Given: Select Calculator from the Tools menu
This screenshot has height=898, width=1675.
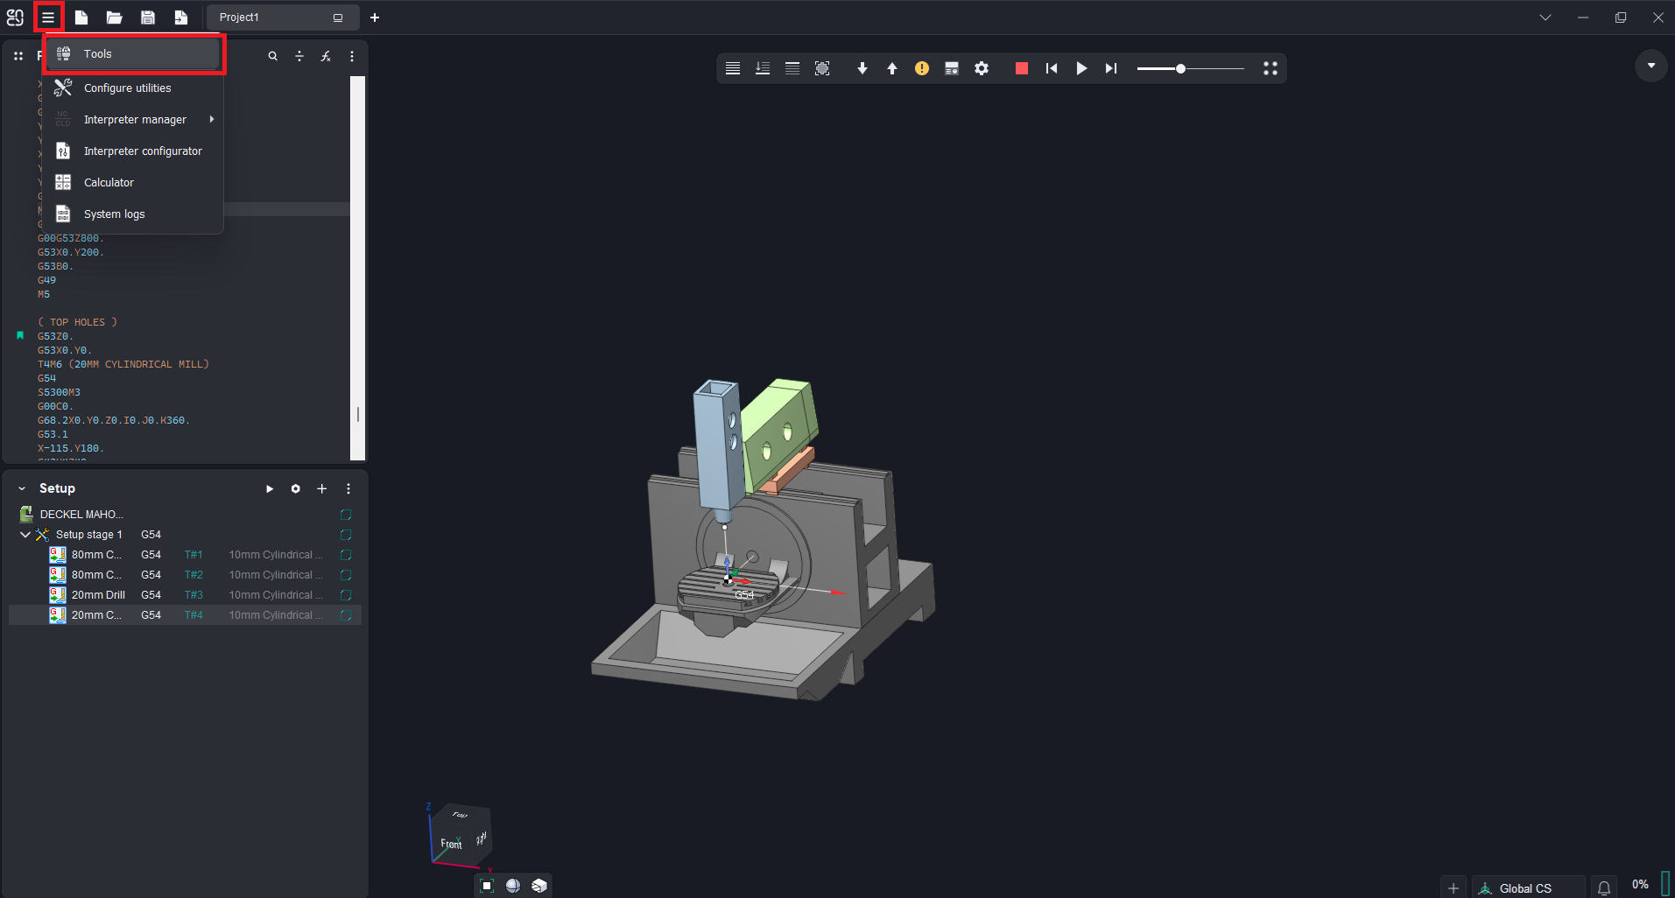Looking at the screenshot, I should point(109,183).
